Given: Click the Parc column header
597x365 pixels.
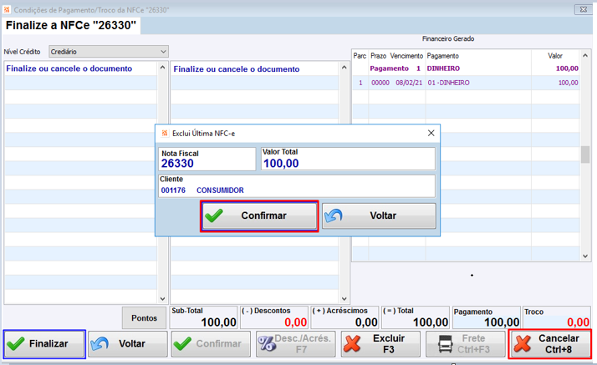Looking at the screenshot, I should 360,56.
